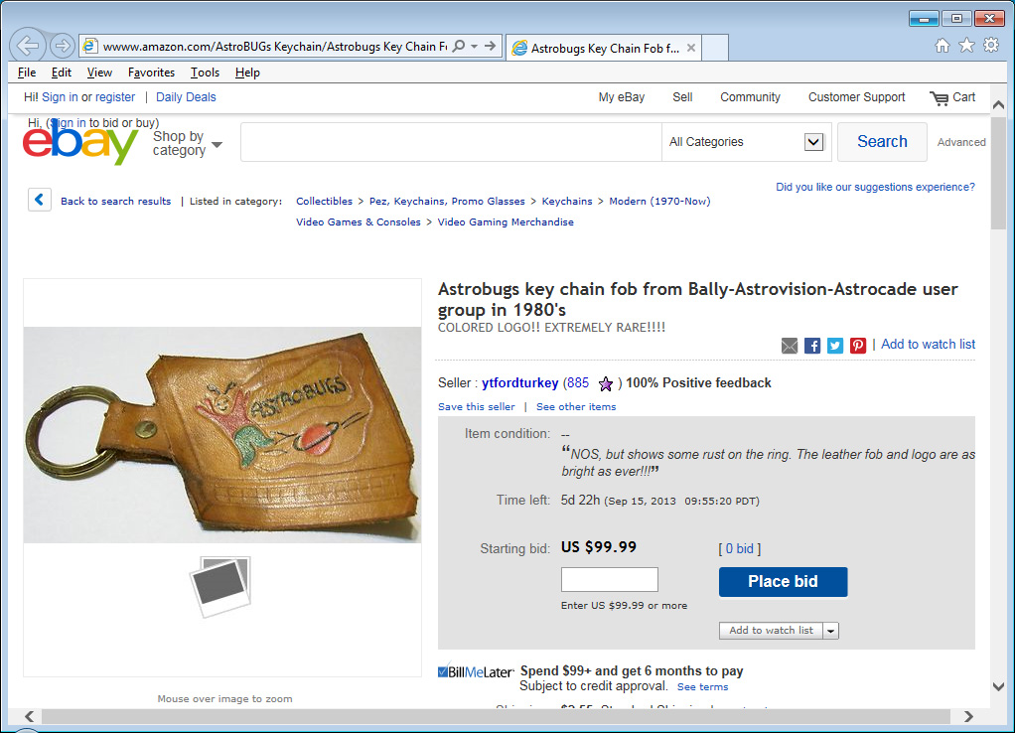Open the browser Favorites star icon
The image size is (1015, 733).
click(x=966, y=46)
